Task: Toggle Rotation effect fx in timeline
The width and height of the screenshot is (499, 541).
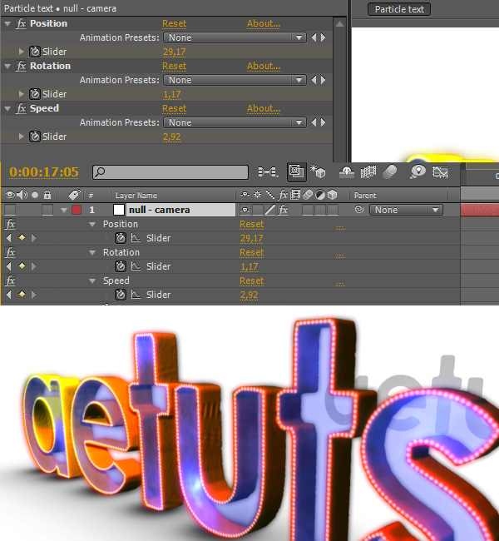Action: coord(10,252)
